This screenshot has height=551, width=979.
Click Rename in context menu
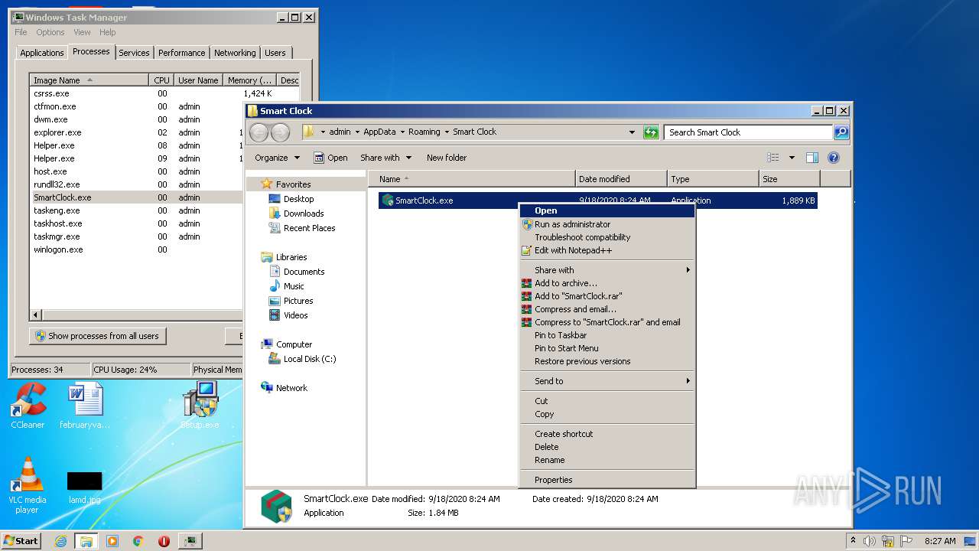[x=607, y=460]
